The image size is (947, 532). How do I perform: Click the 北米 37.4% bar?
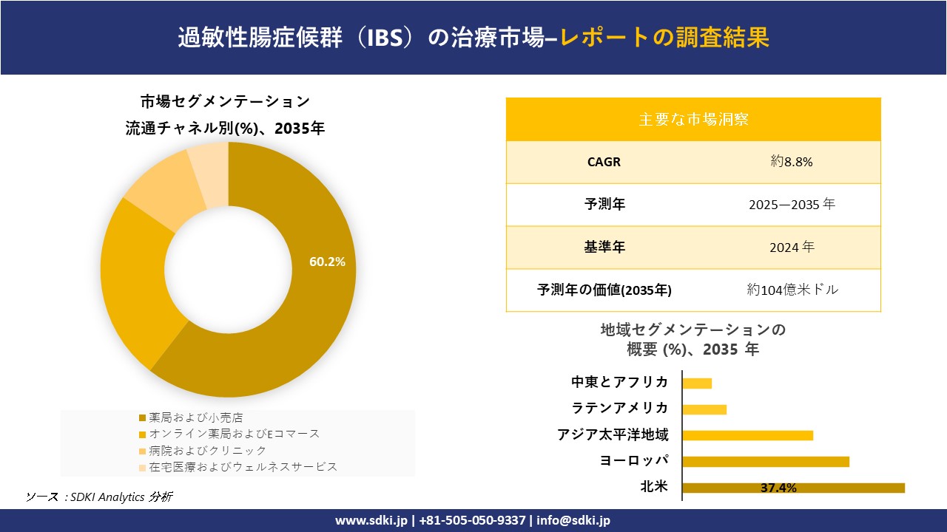pos(793,488)
